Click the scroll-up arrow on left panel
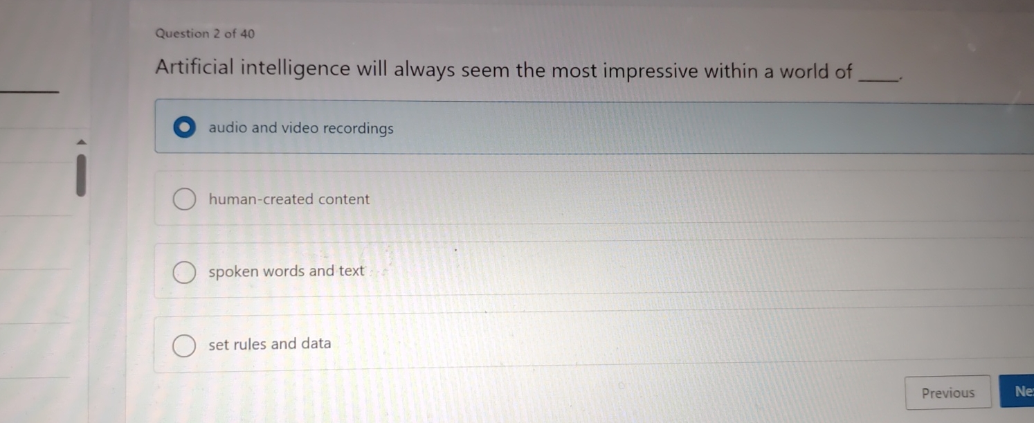This screenshot has height=423, width=1034. (81, 142)
